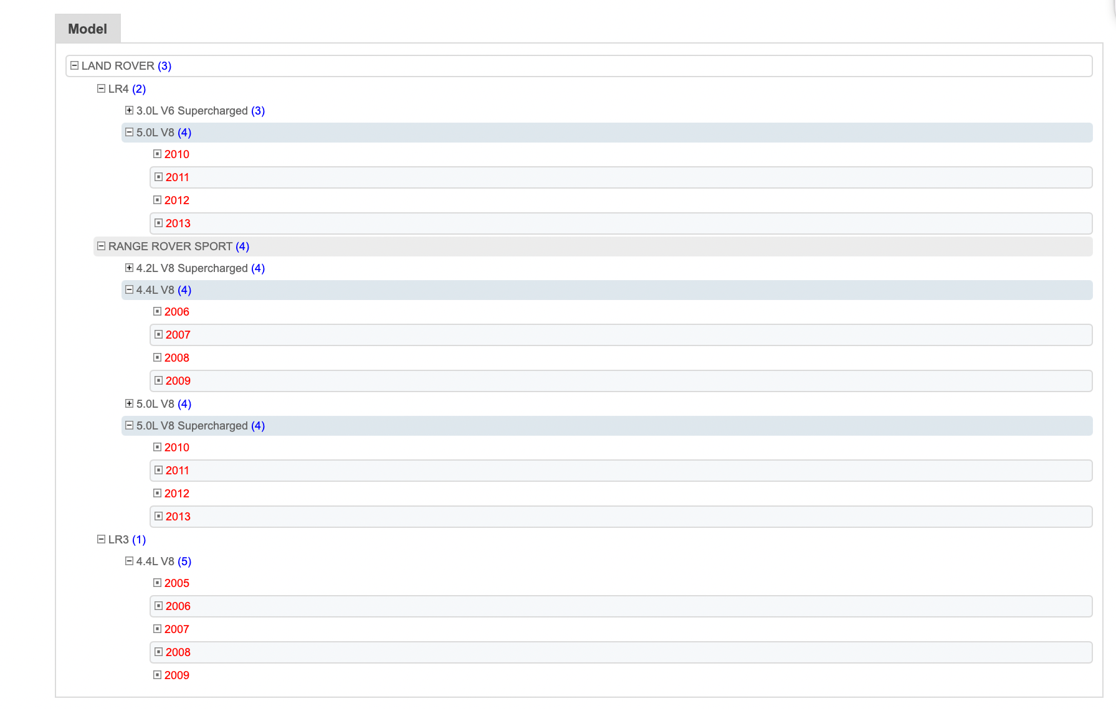Choose year 2006 under Range Rover Sport 4.4L V8

pyautogui.click(x=176, y=312)
